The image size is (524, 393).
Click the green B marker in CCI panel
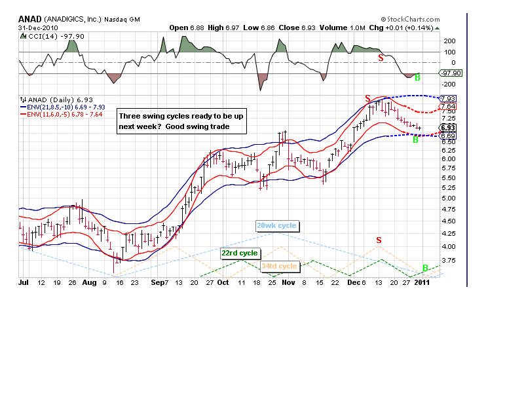pos(417,78)
